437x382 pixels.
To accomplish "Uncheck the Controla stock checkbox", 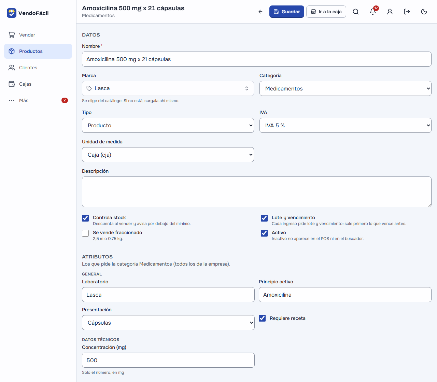I will pyautogui.click(x=85, y=218).
